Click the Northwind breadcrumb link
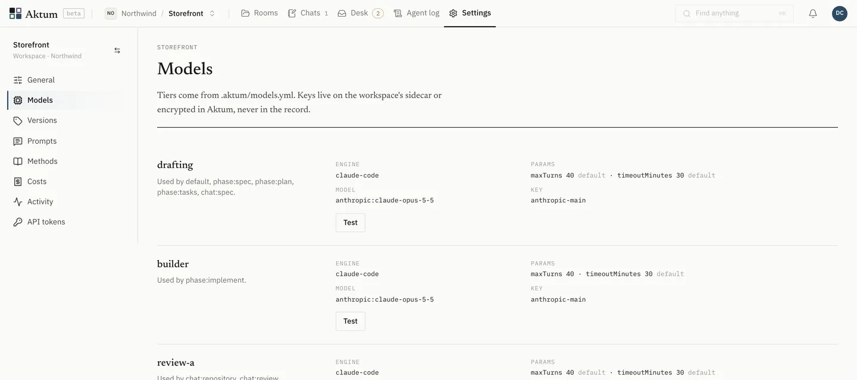Screen dimensions: 857x380 click(139, 13)
